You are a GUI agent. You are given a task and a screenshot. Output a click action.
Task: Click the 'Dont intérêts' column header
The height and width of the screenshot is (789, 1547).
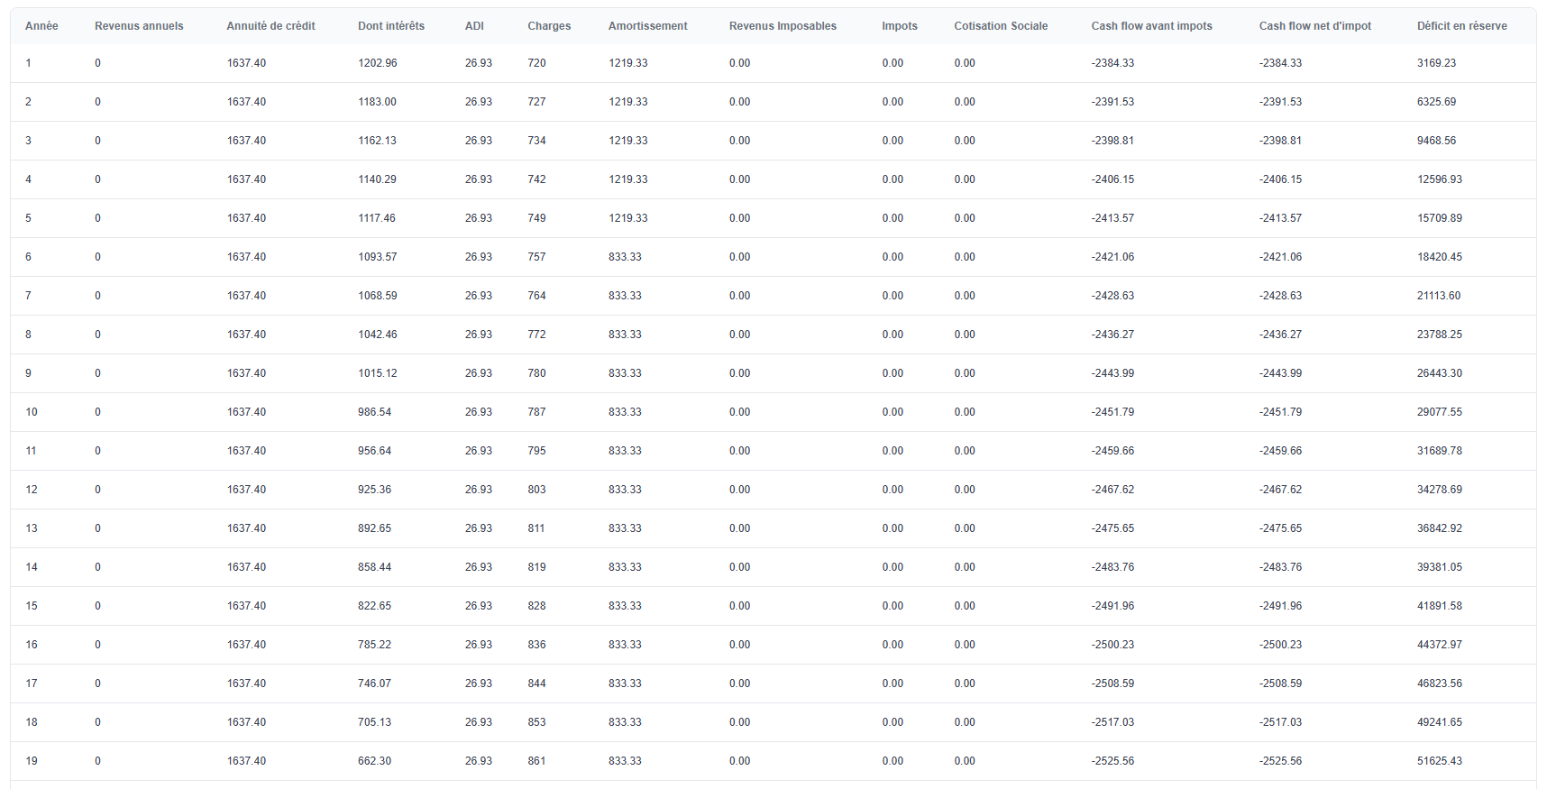click(390, 26)
